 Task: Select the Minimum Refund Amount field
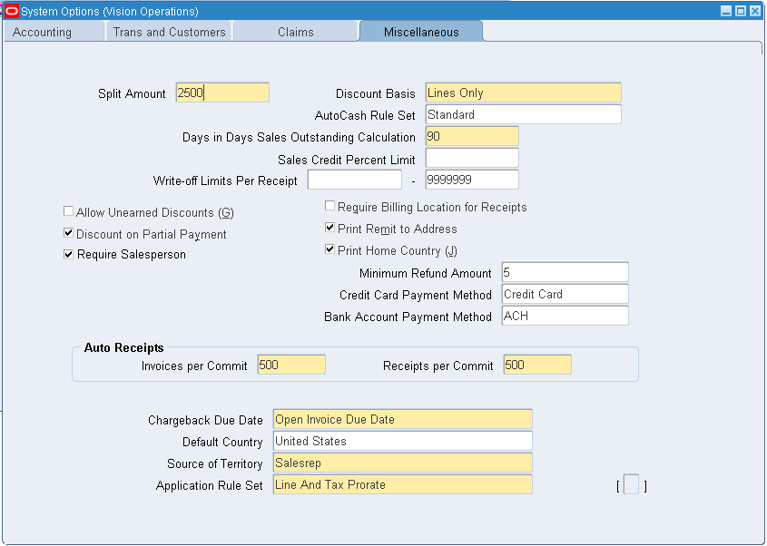click(x=565, y=272)
